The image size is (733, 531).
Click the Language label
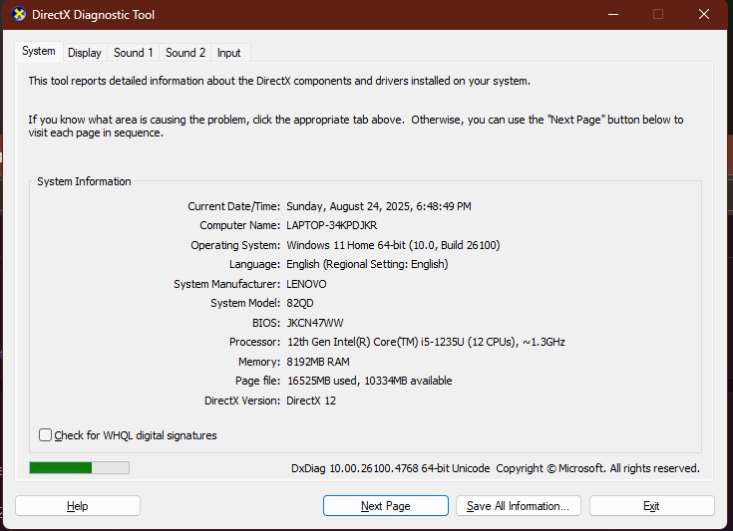click(x=254, y=264)
